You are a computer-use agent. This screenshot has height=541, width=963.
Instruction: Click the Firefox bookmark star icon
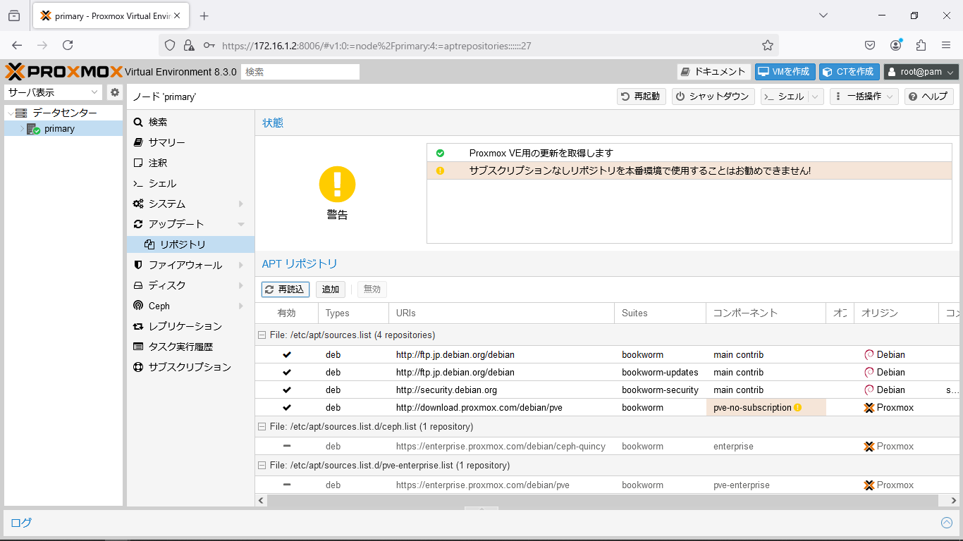point(768,45)
